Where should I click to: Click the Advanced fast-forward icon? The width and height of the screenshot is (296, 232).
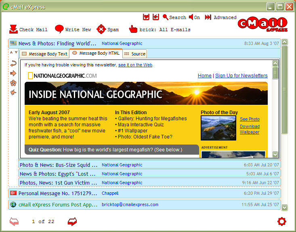pos(208,17)
